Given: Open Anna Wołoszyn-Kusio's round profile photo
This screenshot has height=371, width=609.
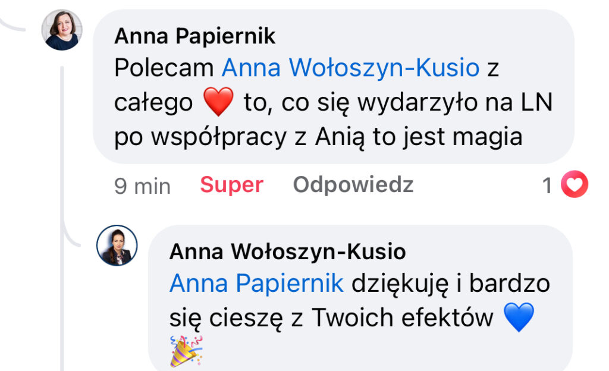Looking at the screenshot, I should pos(117,246).
